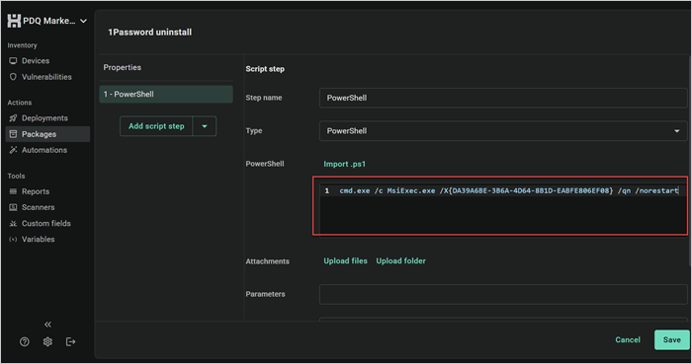
Task: Open the Type PowerShell dropdown
Action: (x=503, y=131)
